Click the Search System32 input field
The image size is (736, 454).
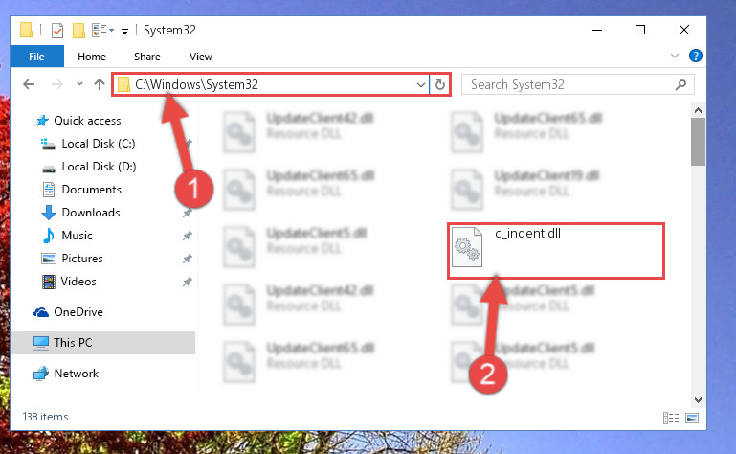[568, 84]
